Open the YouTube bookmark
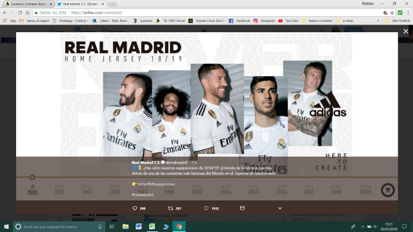This screenshot has width=413, height=232. 288,21
